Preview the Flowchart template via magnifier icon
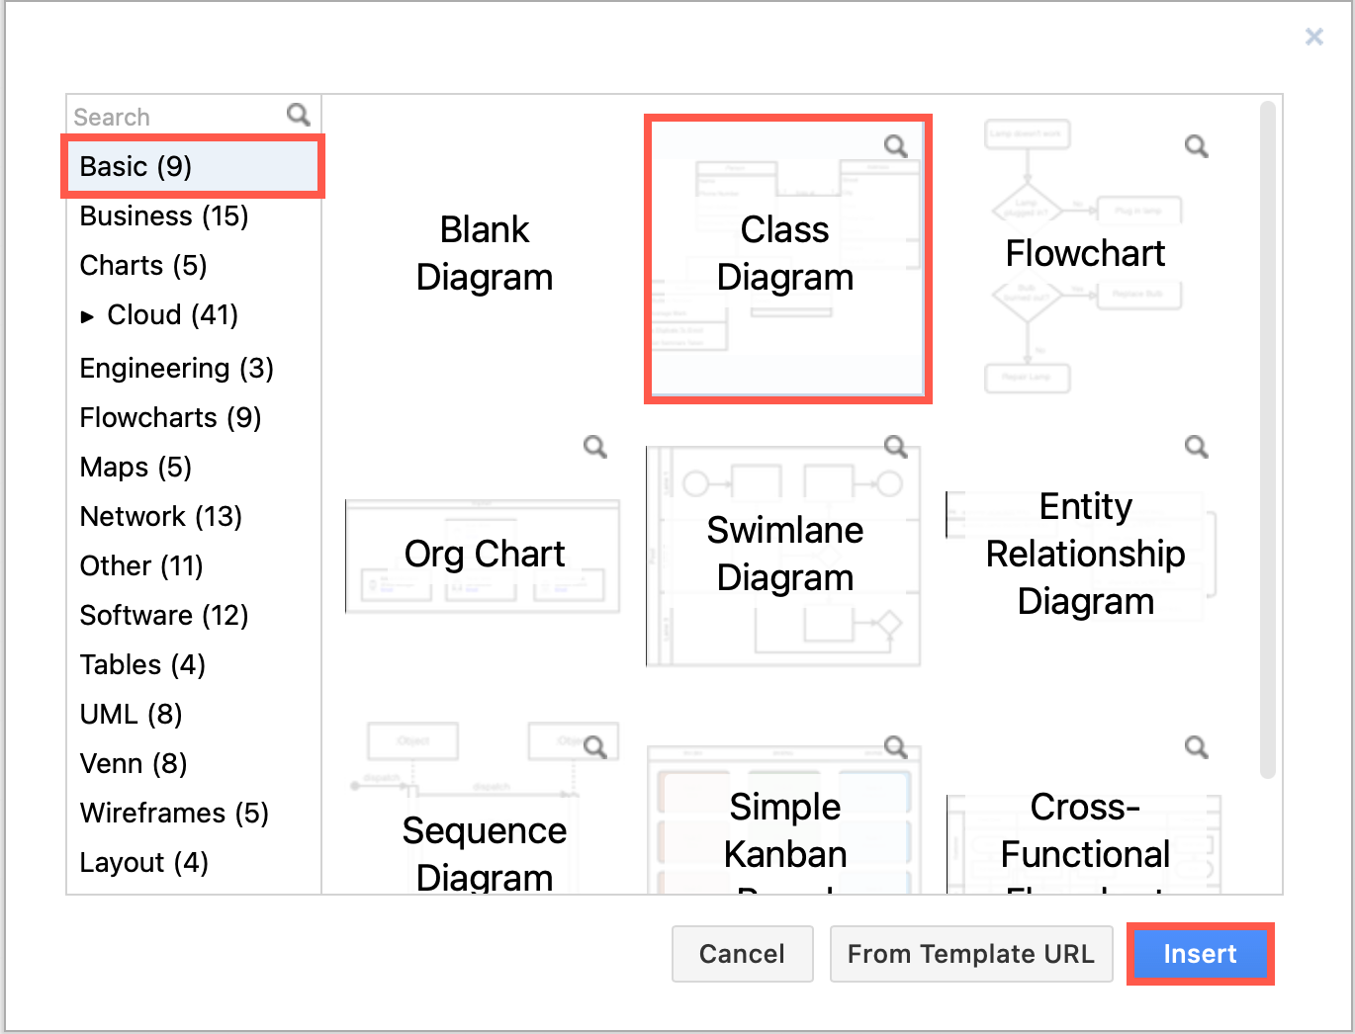This screenshot has width=1355, height=1034. click(1196, 145)
